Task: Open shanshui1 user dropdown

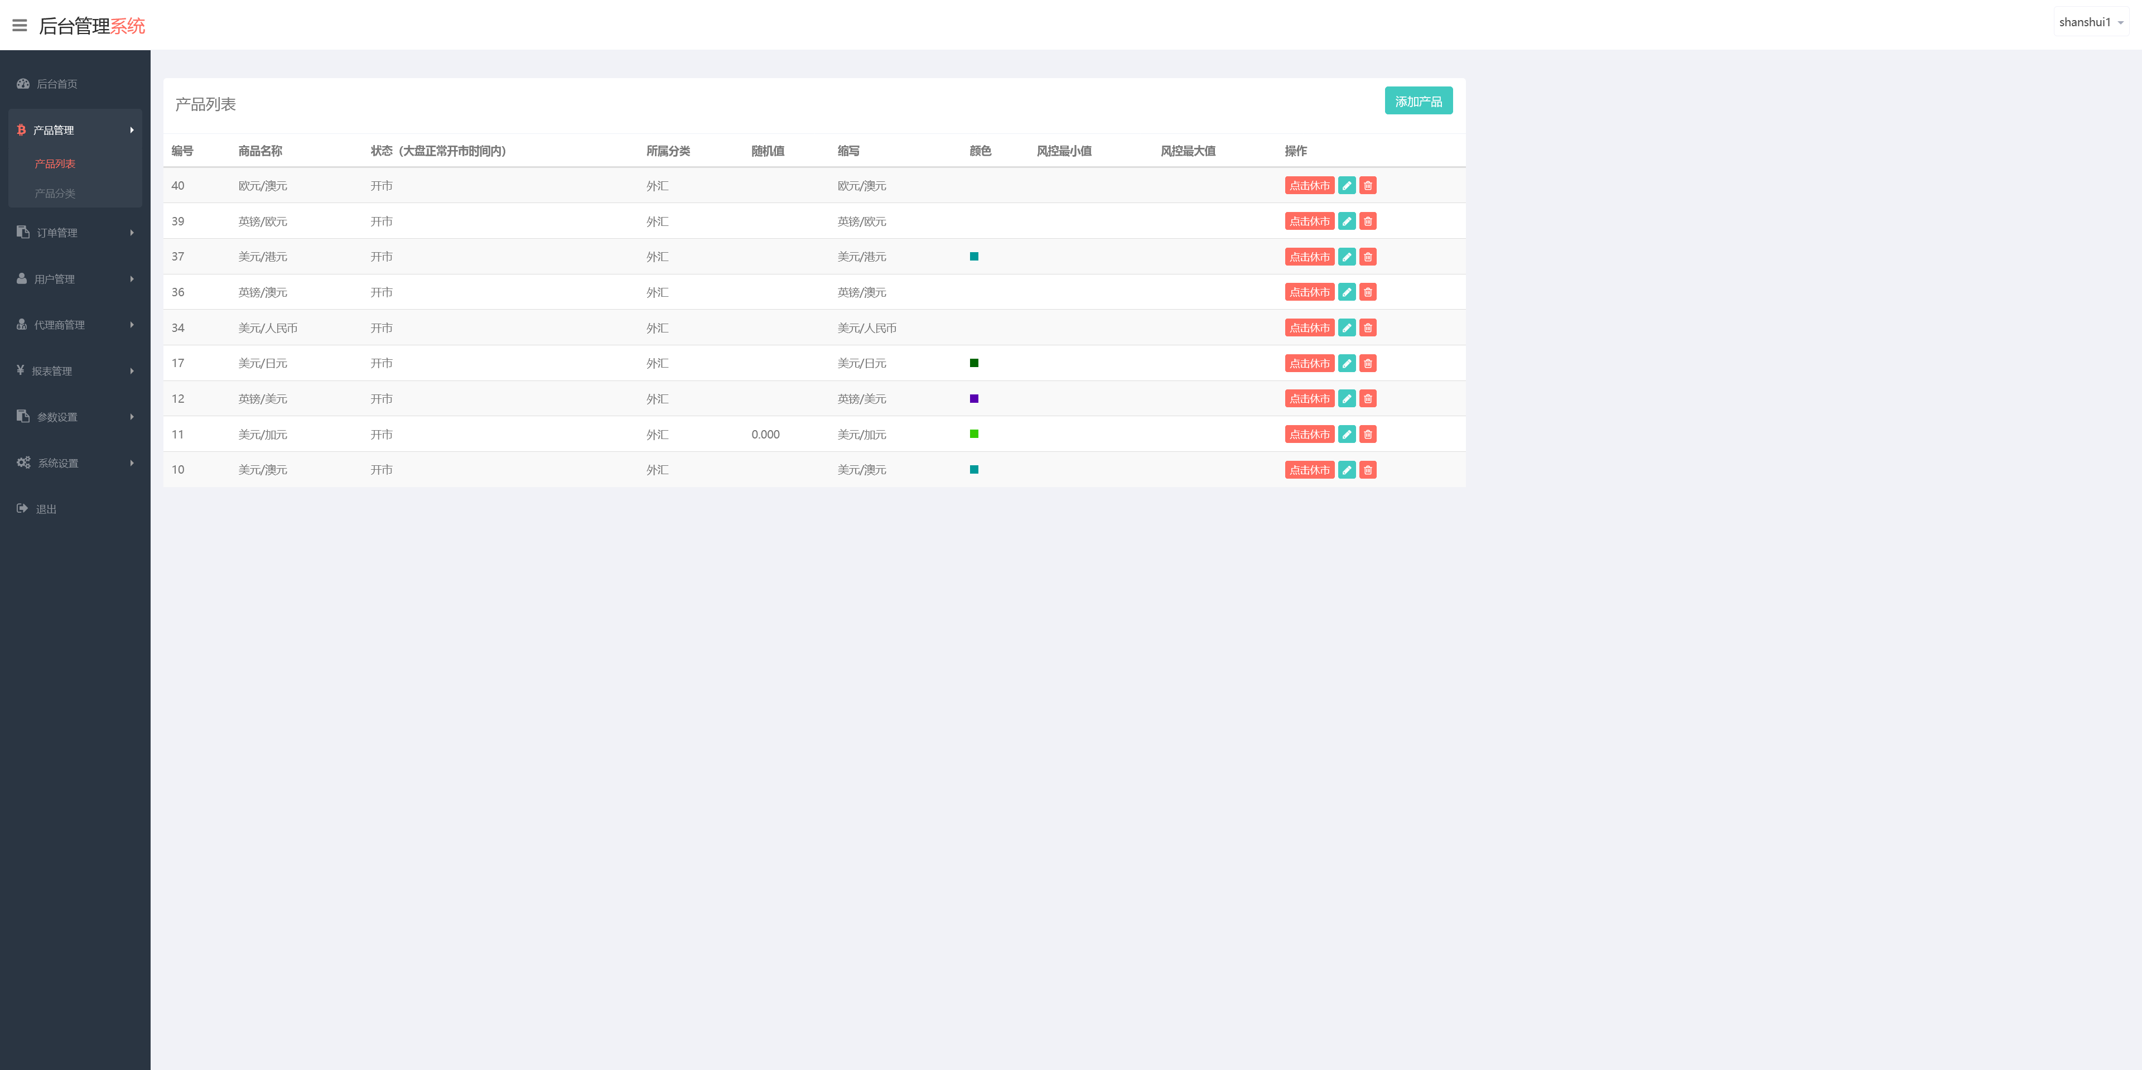Action: (2091, 22)
